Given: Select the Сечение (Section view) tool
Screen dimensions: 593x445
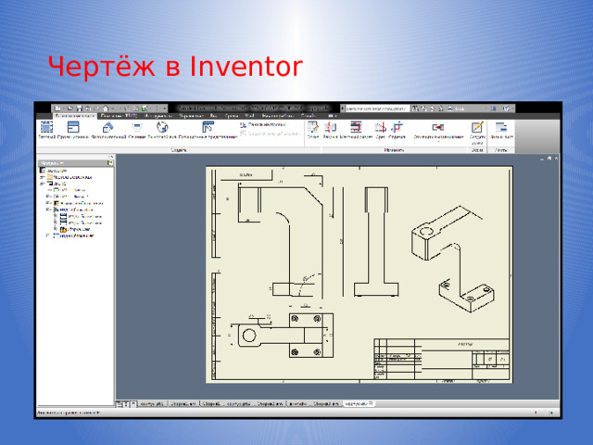Looking at the screenshot, I should (137, 130).
